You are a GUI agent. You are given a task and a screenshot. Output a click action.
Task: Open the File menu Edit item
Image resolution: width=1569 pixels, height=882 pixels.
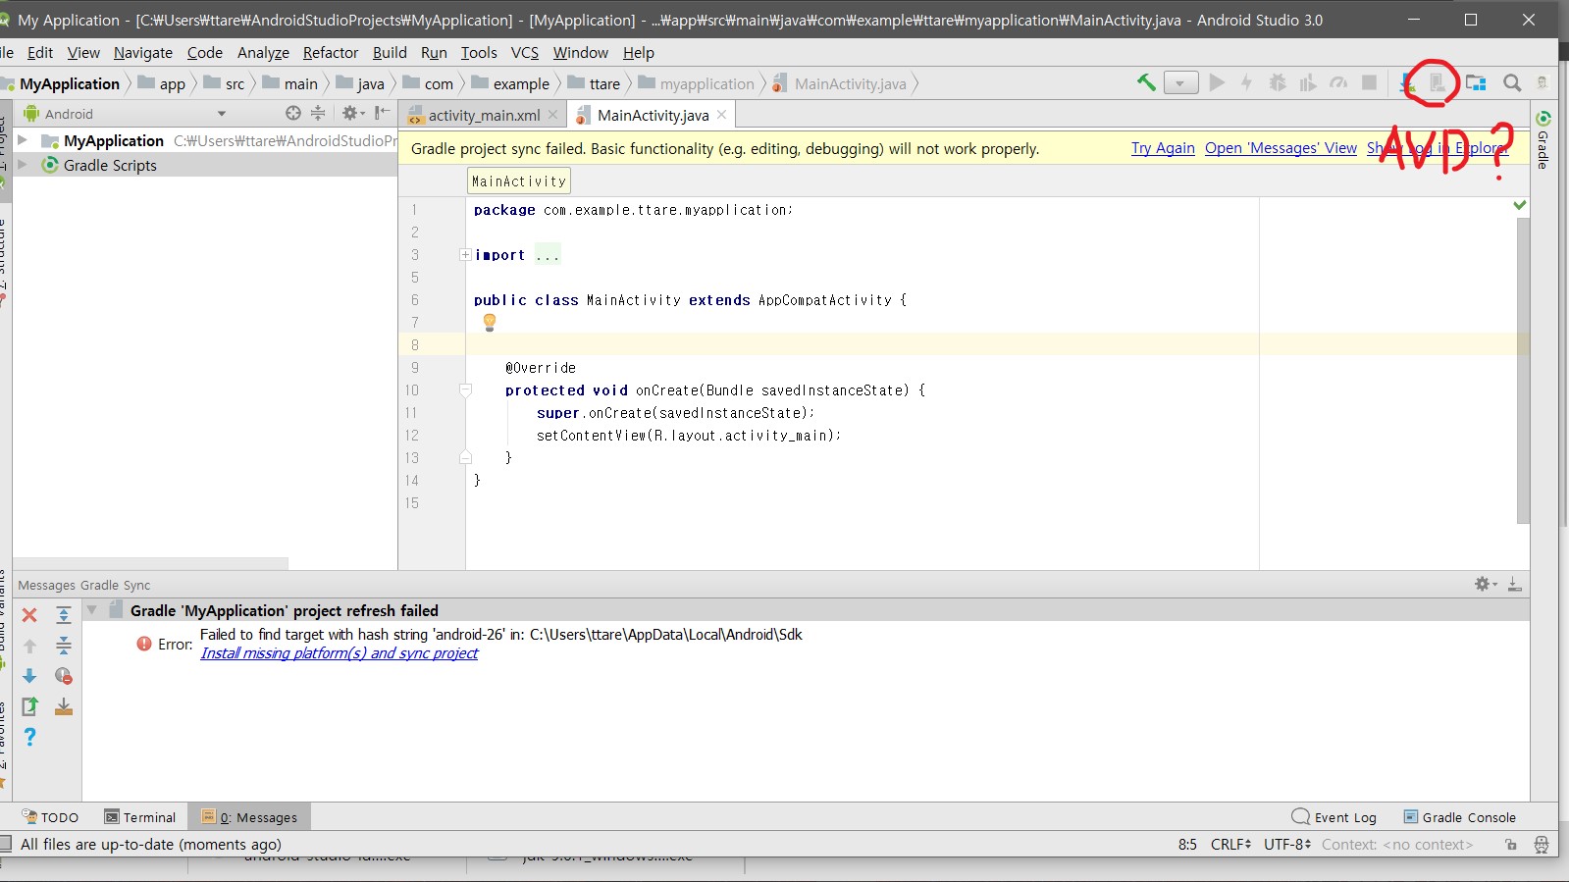(x=40, y=52)
